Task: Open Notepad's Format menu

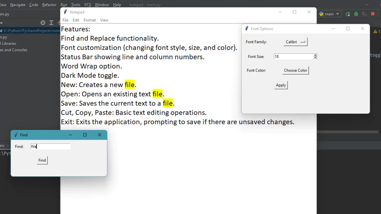Action: [x=90, y=20]
